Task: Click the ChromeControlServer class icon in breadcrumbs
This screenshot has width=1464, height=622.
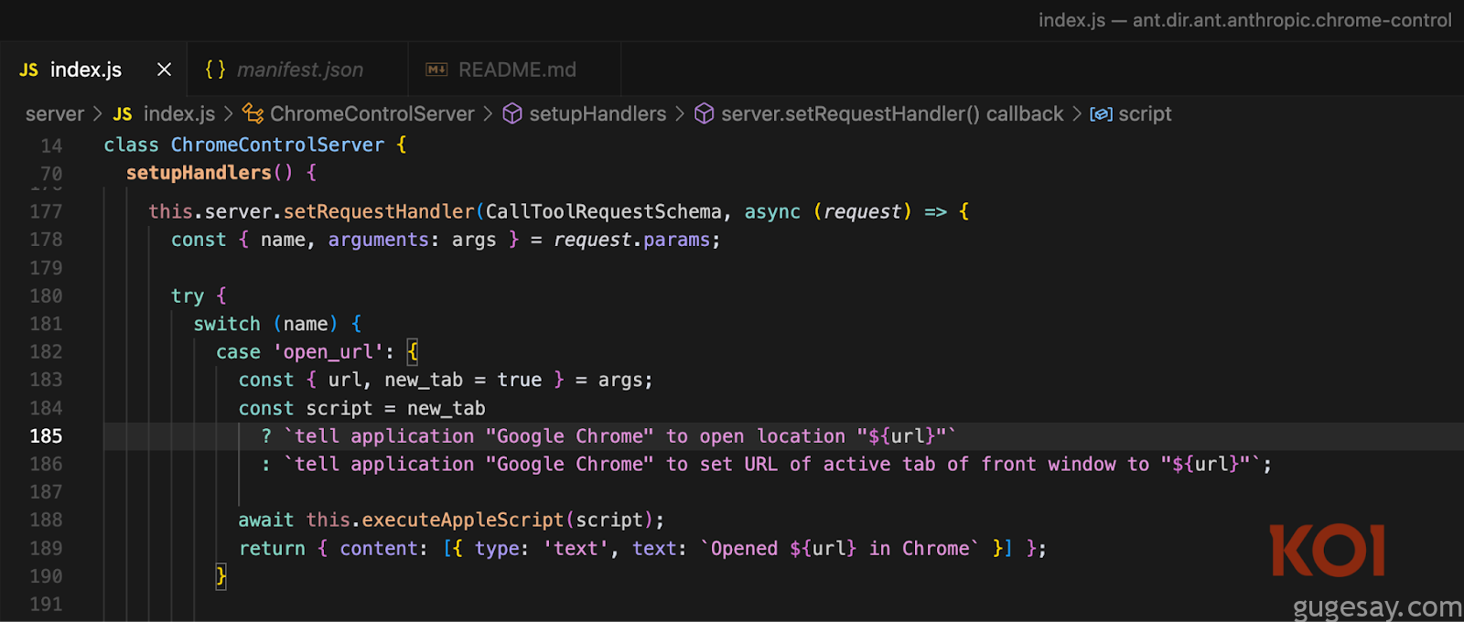Action: click(x=253, y=113)
